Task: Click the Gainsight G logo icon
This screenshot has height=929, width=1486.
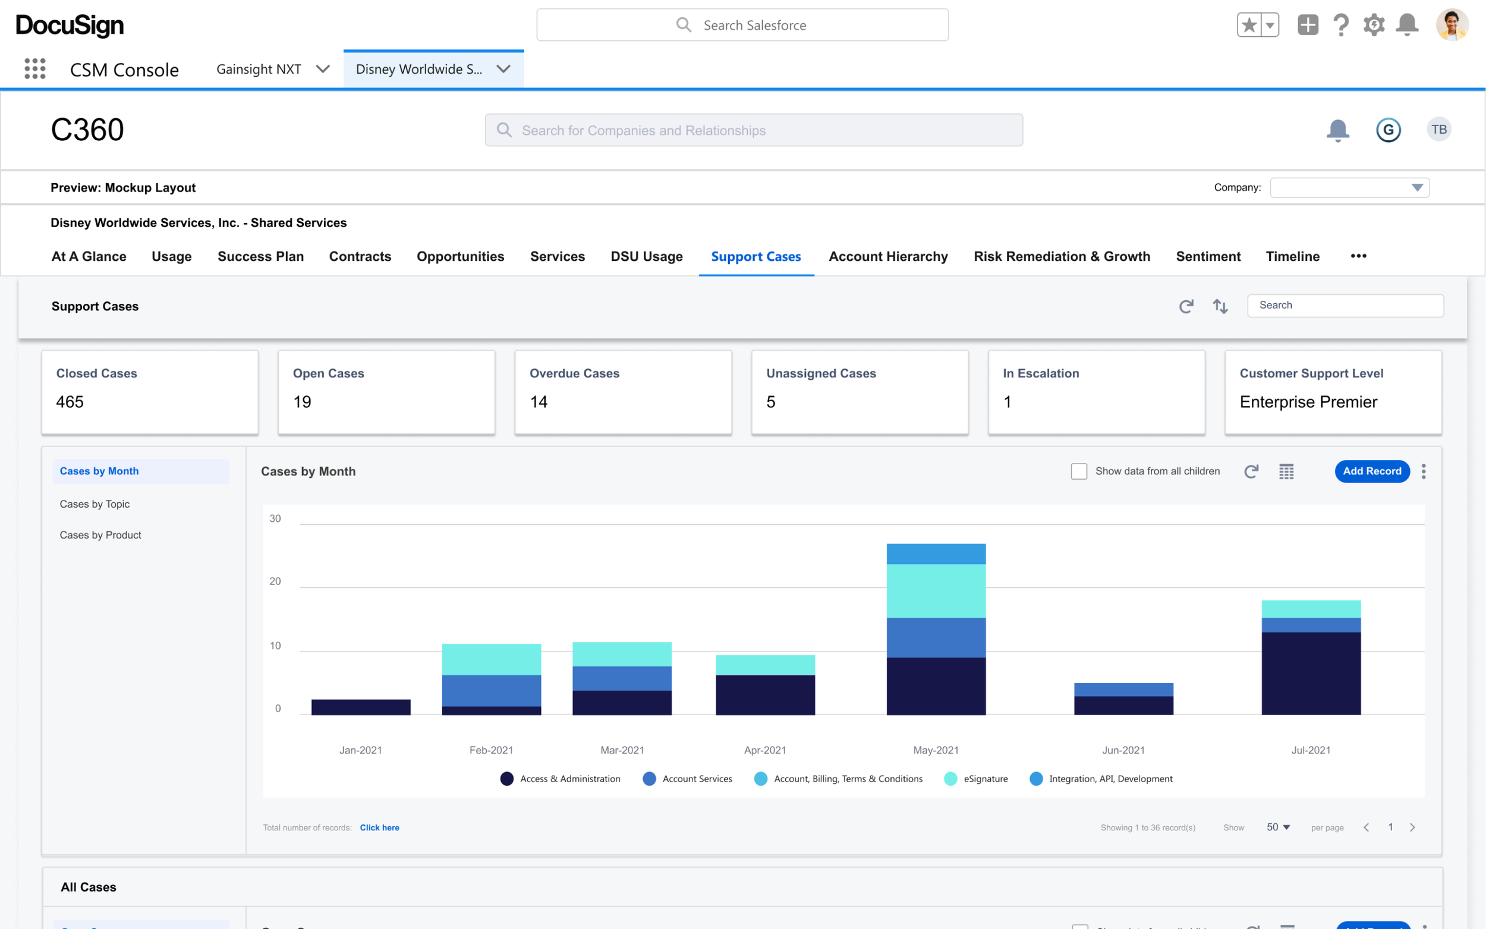Action: coord(1389,130)
